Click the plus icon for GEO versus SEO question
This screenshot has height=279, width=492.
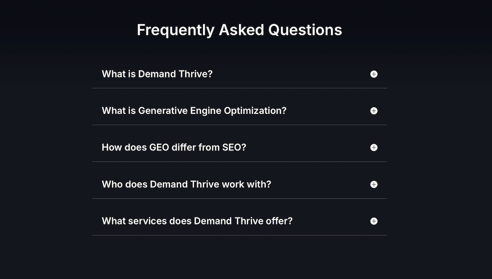coord(374,147)
